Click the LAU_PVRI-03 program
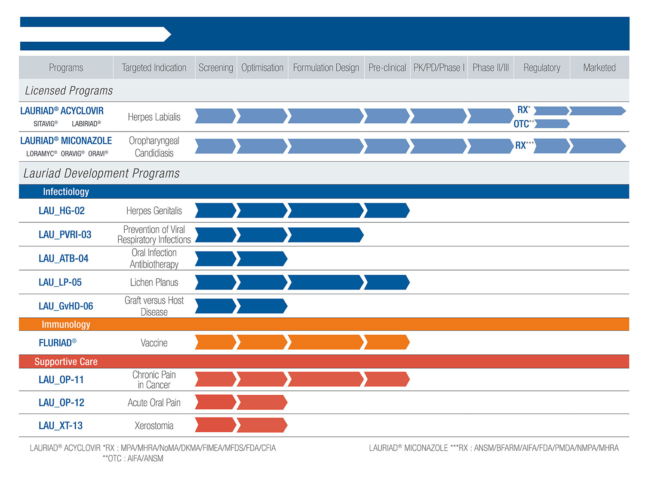Image resolution: width=645 pixels, height=504 pixels. pyautogui.click(x=65, y=234)
